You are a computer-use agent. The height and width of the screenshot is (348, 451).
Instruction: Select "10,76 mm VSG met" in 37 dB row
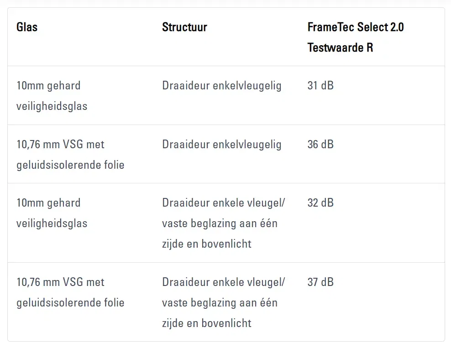pos(60,282)
